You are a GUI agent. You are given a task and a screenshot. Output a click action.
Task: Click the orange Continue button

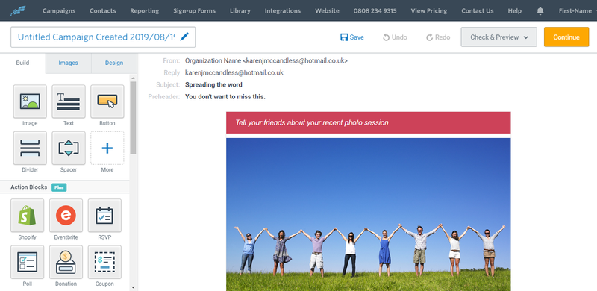click(x=566, y=37)
